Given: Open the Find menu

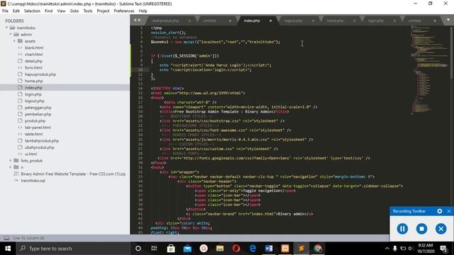Looking at the screenshot, I should tap(49, 11).
